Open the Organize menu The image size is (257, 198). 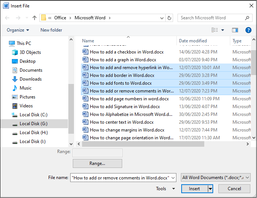pos(18,30)
